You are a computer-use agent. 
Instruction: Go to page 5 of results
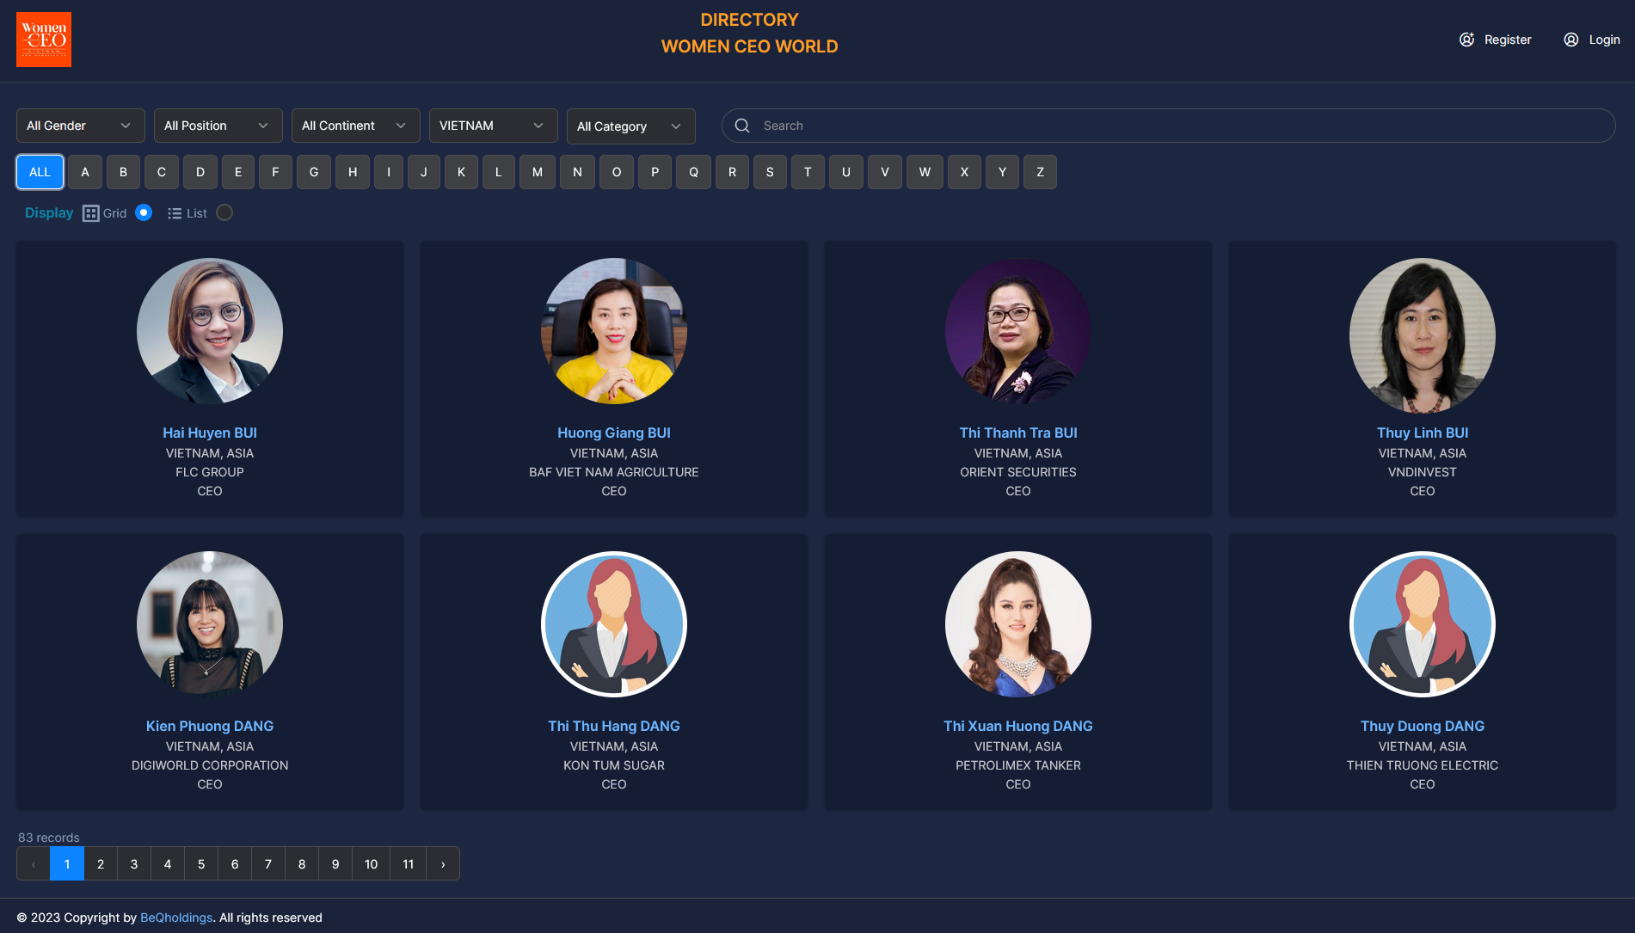point(201,864)
